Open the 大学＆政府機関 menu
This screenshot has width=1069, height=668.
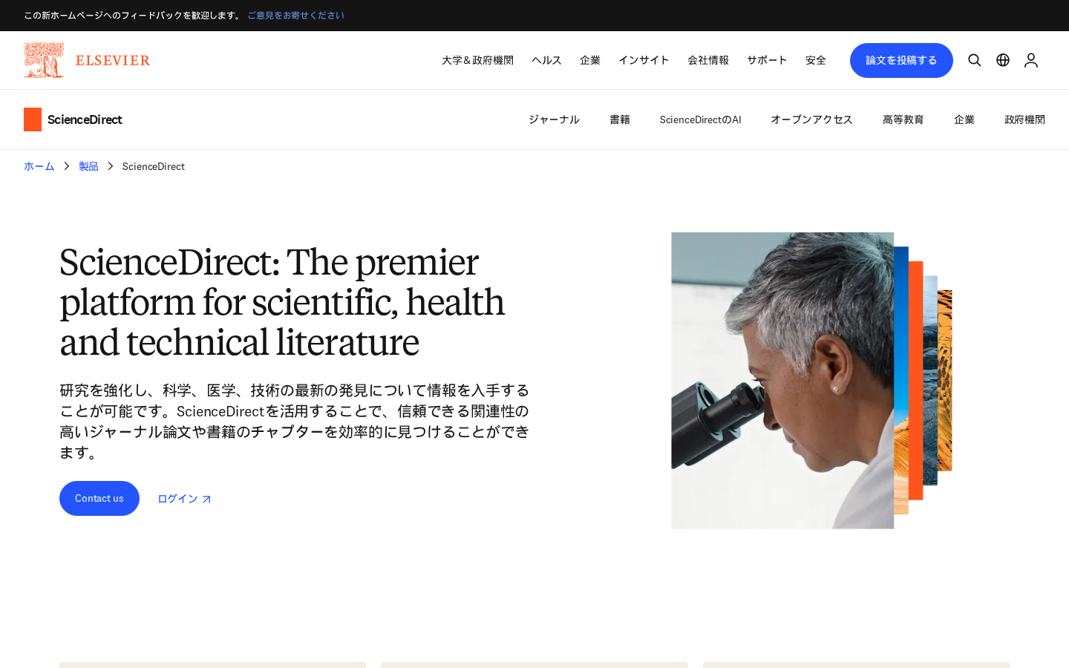pyautogui.click(x=477, y=60)
